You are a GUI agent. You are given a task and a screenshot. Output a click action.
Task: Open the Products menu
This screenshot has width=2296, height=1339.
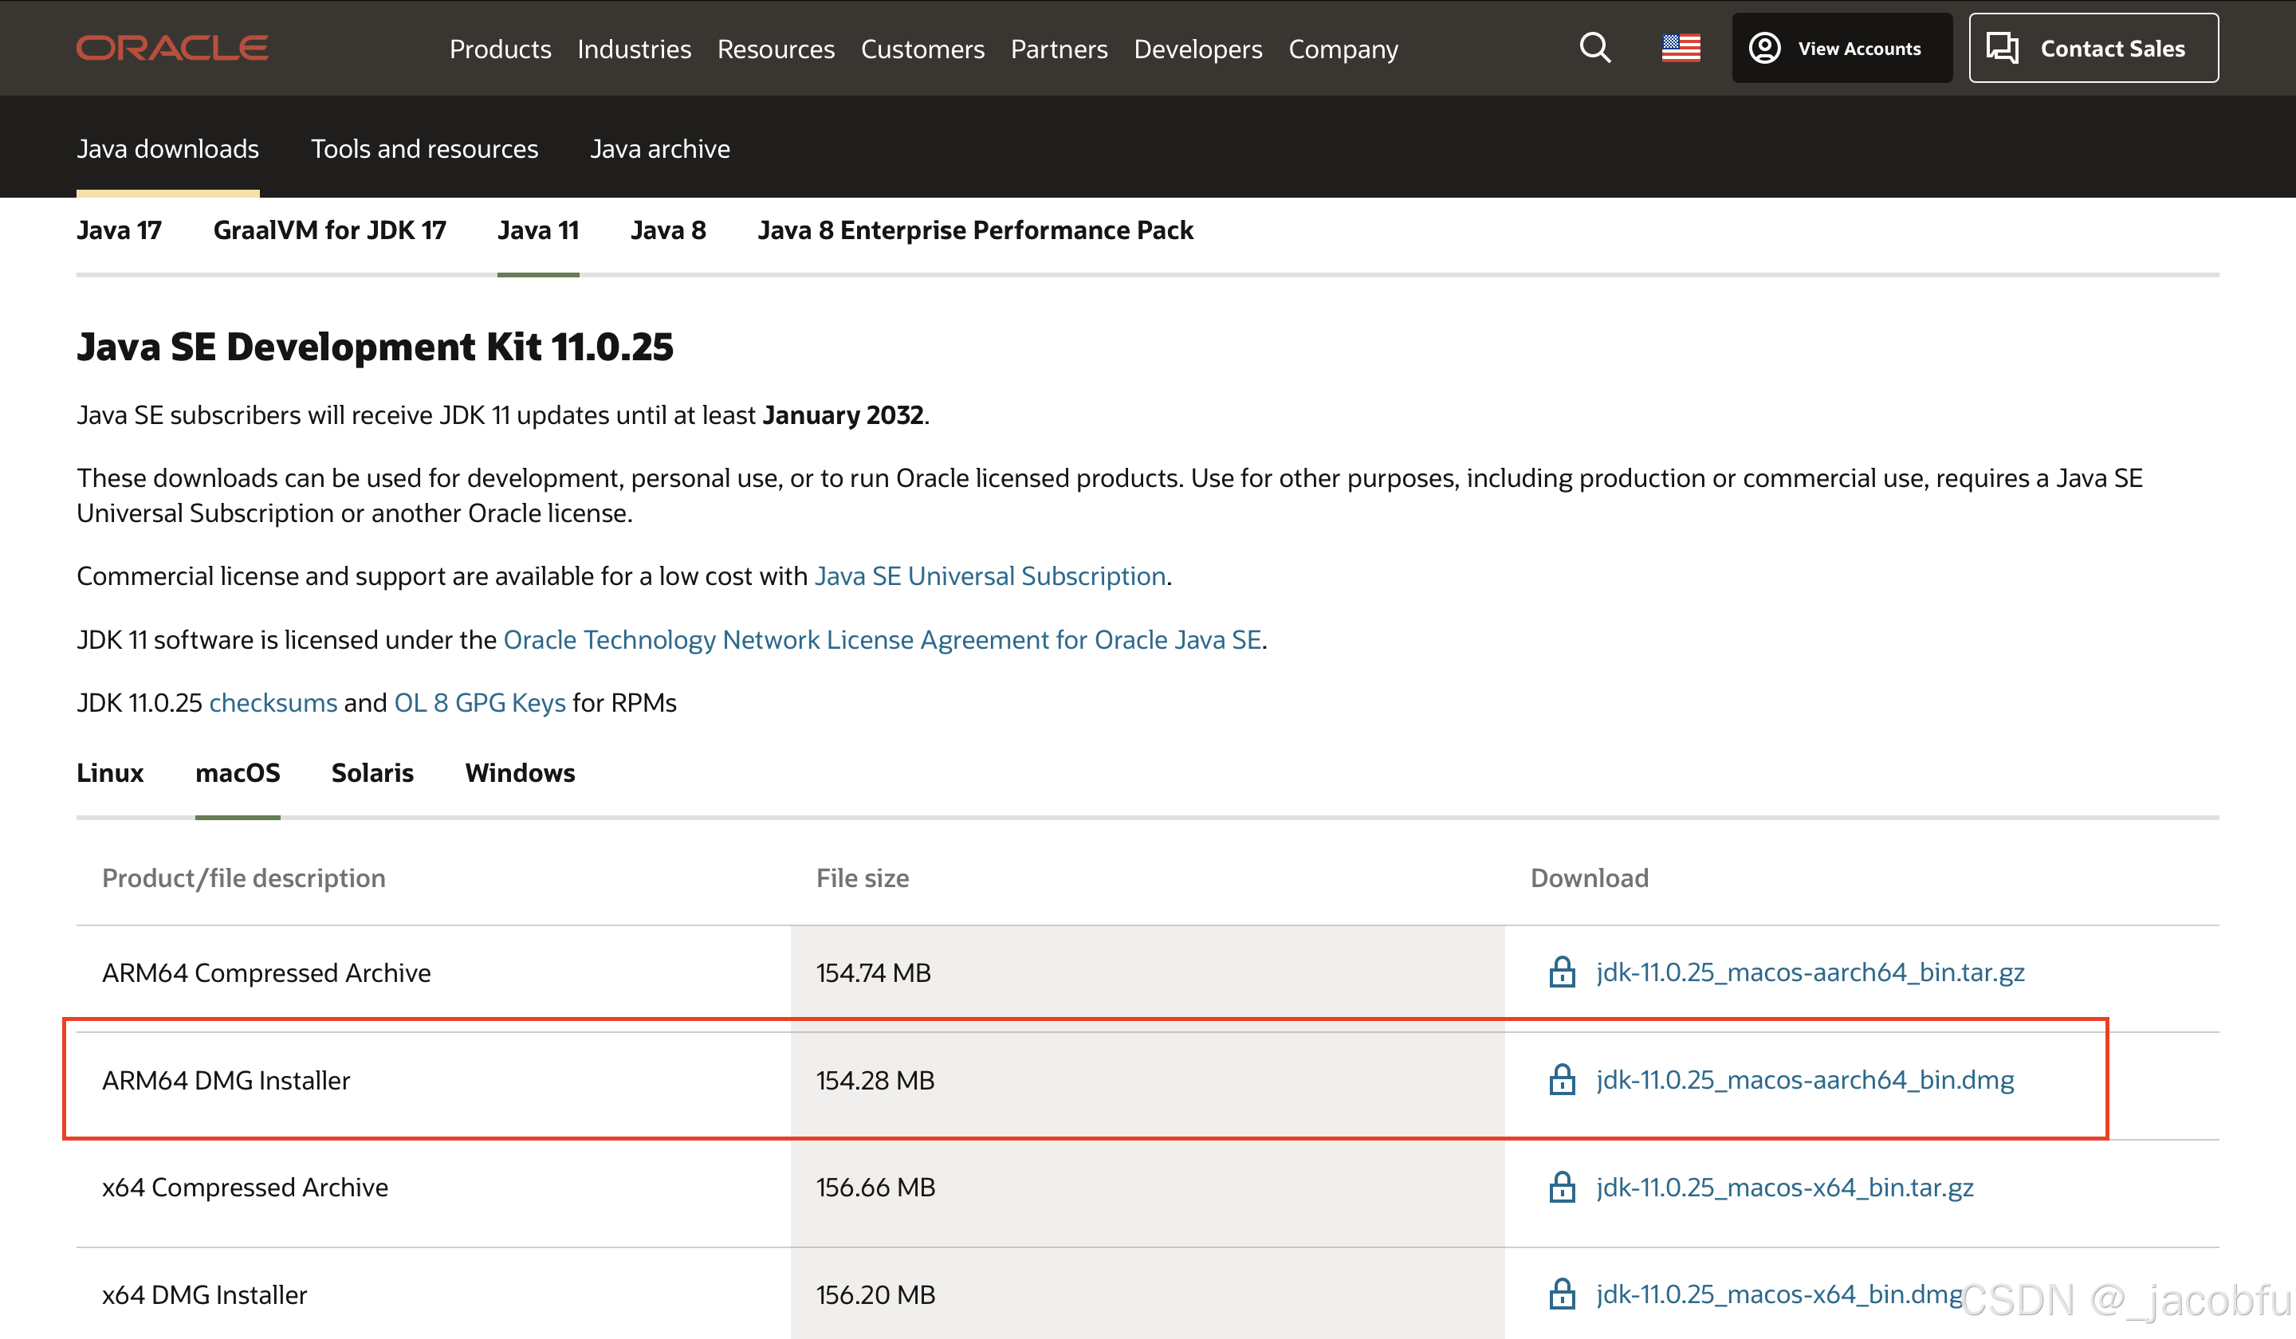tap(500, 49)
